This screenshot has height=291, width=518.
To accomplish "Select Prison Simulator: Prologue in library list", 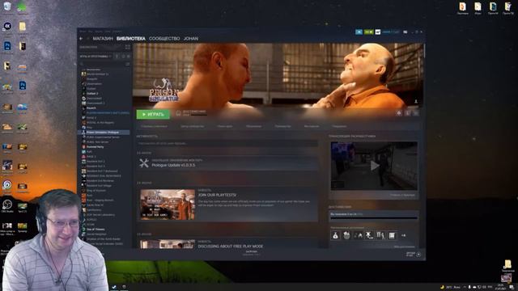I will coord(104,133).
